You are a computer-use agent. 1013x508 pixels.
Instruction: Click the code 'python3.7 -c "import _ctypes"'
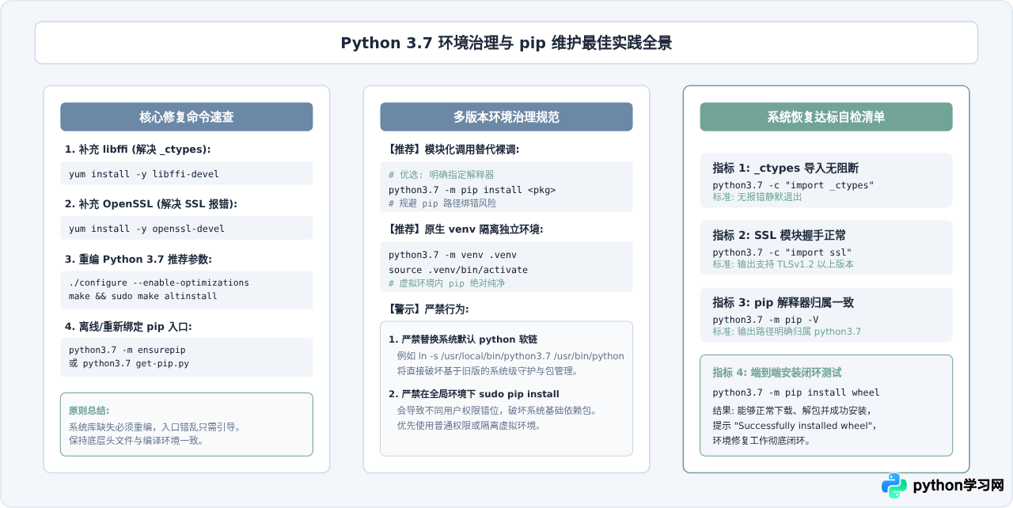[x=793, y=185]
